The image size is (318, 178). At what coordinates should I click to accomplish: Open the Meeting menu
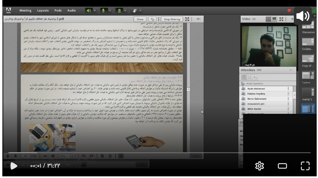coord(25,10)
